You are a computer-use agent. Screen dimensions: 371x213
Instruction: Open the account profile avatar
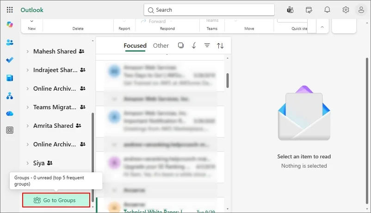(x=361, y=10)
